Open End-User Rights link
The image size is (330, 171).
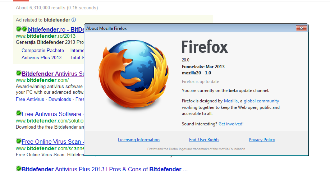pyautogui.click(x=204, y=140)
